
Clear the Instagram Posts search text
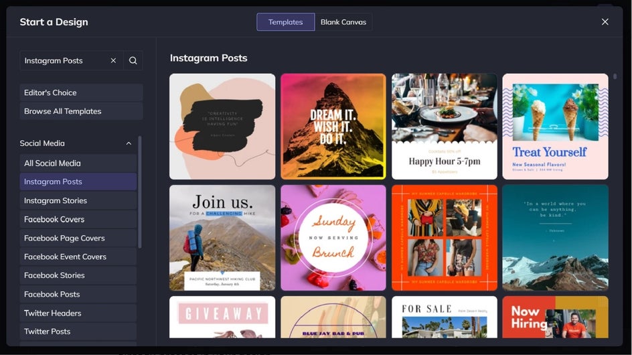click(113, 60)
